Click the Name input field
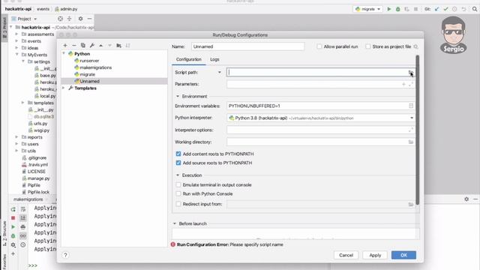The image size is (480, 270). coord(248,46)
